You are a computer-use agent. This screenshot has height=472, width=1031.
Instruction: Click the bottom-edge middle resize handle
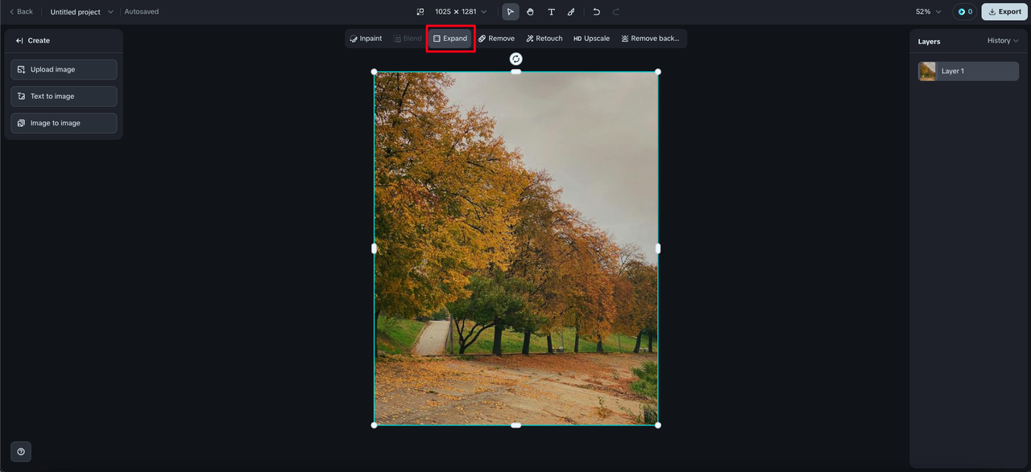coord(516,425)
